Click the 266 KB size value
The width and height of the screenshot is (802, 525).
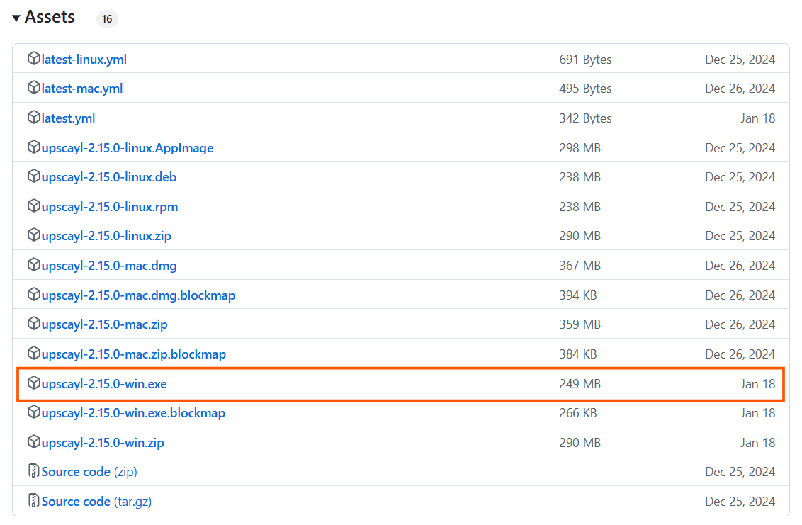click(577, 413)
